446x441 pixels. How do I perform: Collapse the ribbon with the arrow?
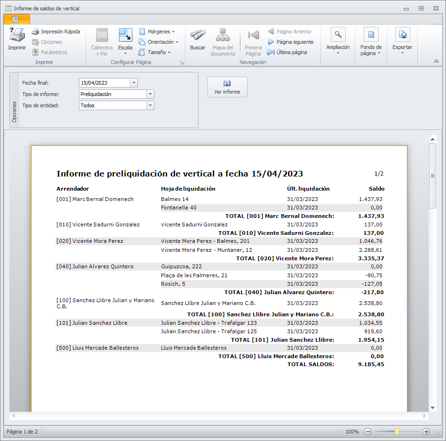tap(436, 61)
